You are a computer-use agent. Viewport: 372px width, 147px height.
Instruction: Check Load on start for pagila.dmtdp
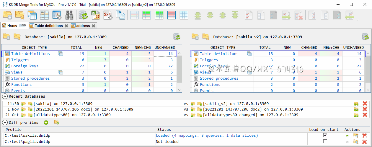[x=325, y=141]
